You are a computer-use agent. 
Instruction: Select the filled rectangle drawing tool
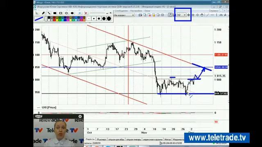coord(55,13)
